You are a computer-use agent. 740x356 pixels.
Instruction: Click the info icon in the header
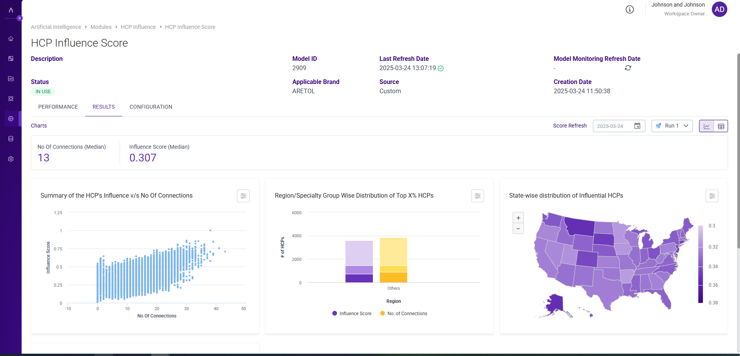pos(630,9)
